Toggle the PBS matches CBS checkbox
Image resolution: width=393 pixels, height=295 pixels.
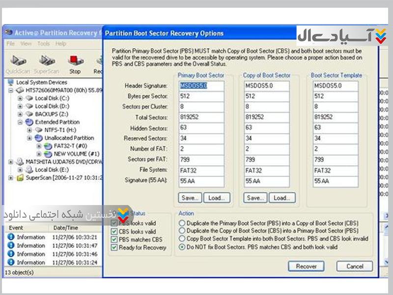[x=114, y=239]
